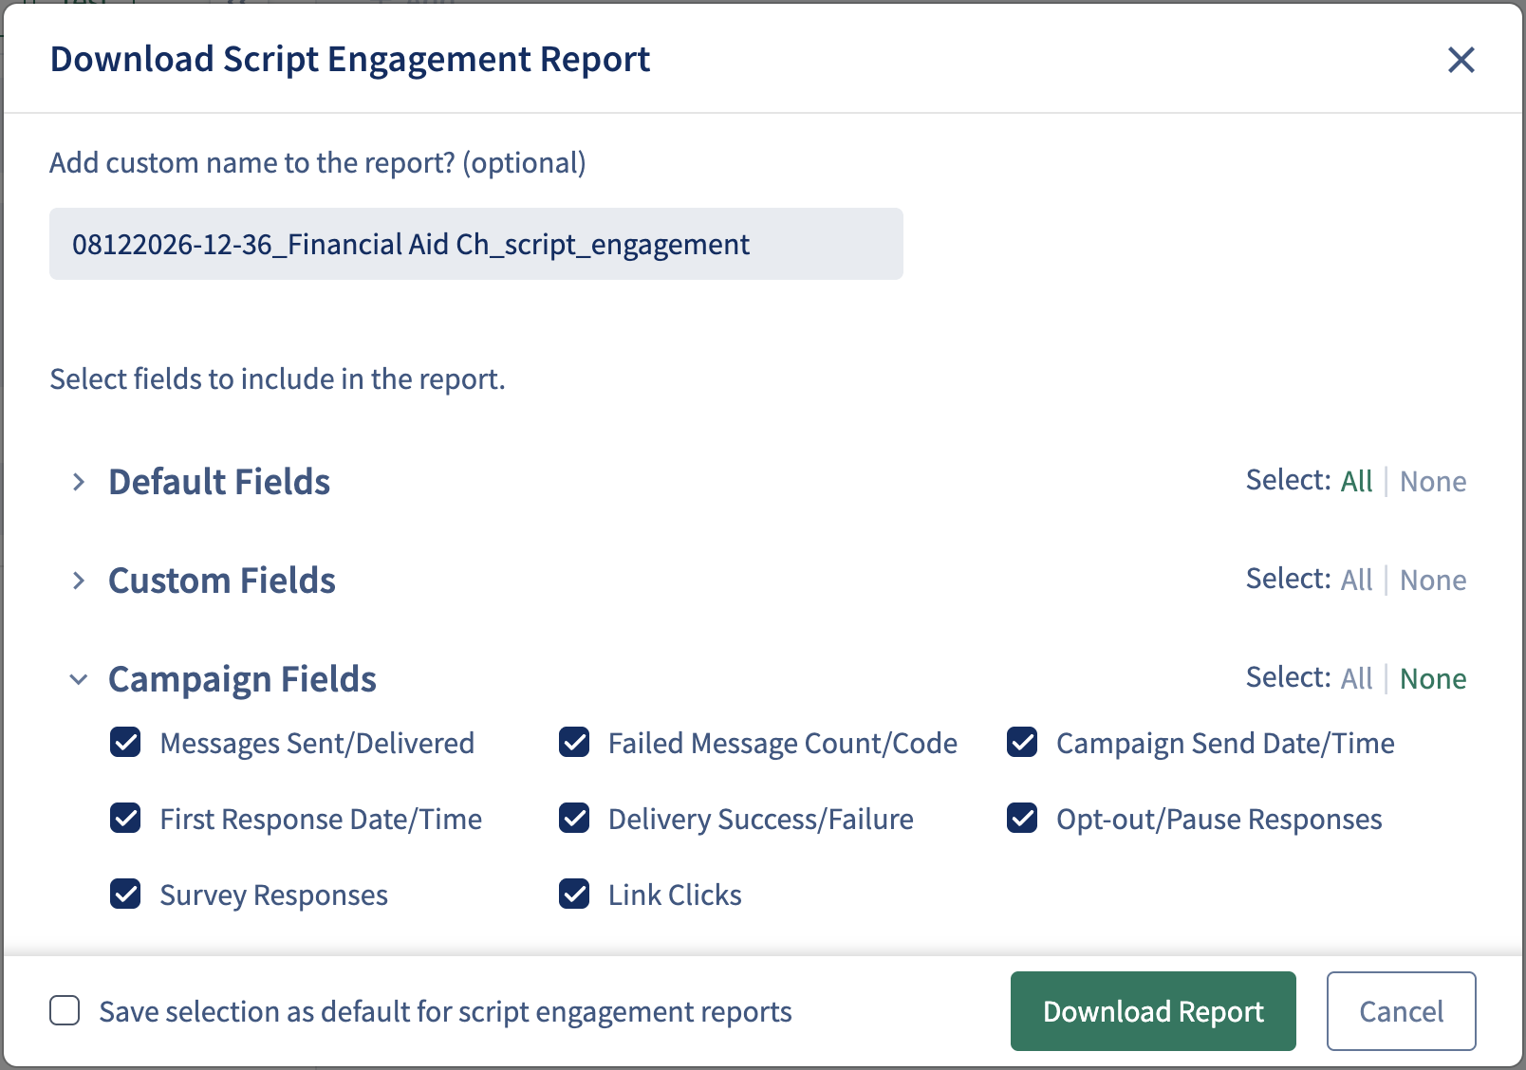Screen dimensions: 1526x1070
Task: Select All for Campaign Fields
Action: click(x=1356, y=678)
